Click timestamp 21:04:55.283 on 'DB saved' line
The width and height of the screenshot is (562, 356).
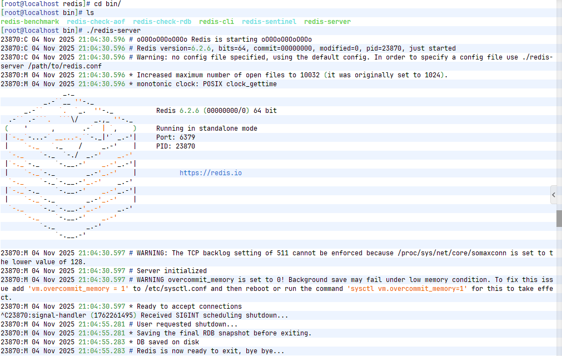[x=102, y=342]
